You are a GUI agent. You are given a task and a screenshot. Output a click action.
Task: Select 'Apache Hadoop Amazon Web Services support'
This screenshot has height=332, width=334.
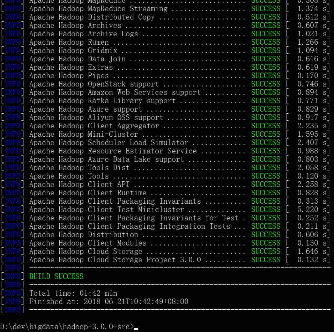[115, 92]
